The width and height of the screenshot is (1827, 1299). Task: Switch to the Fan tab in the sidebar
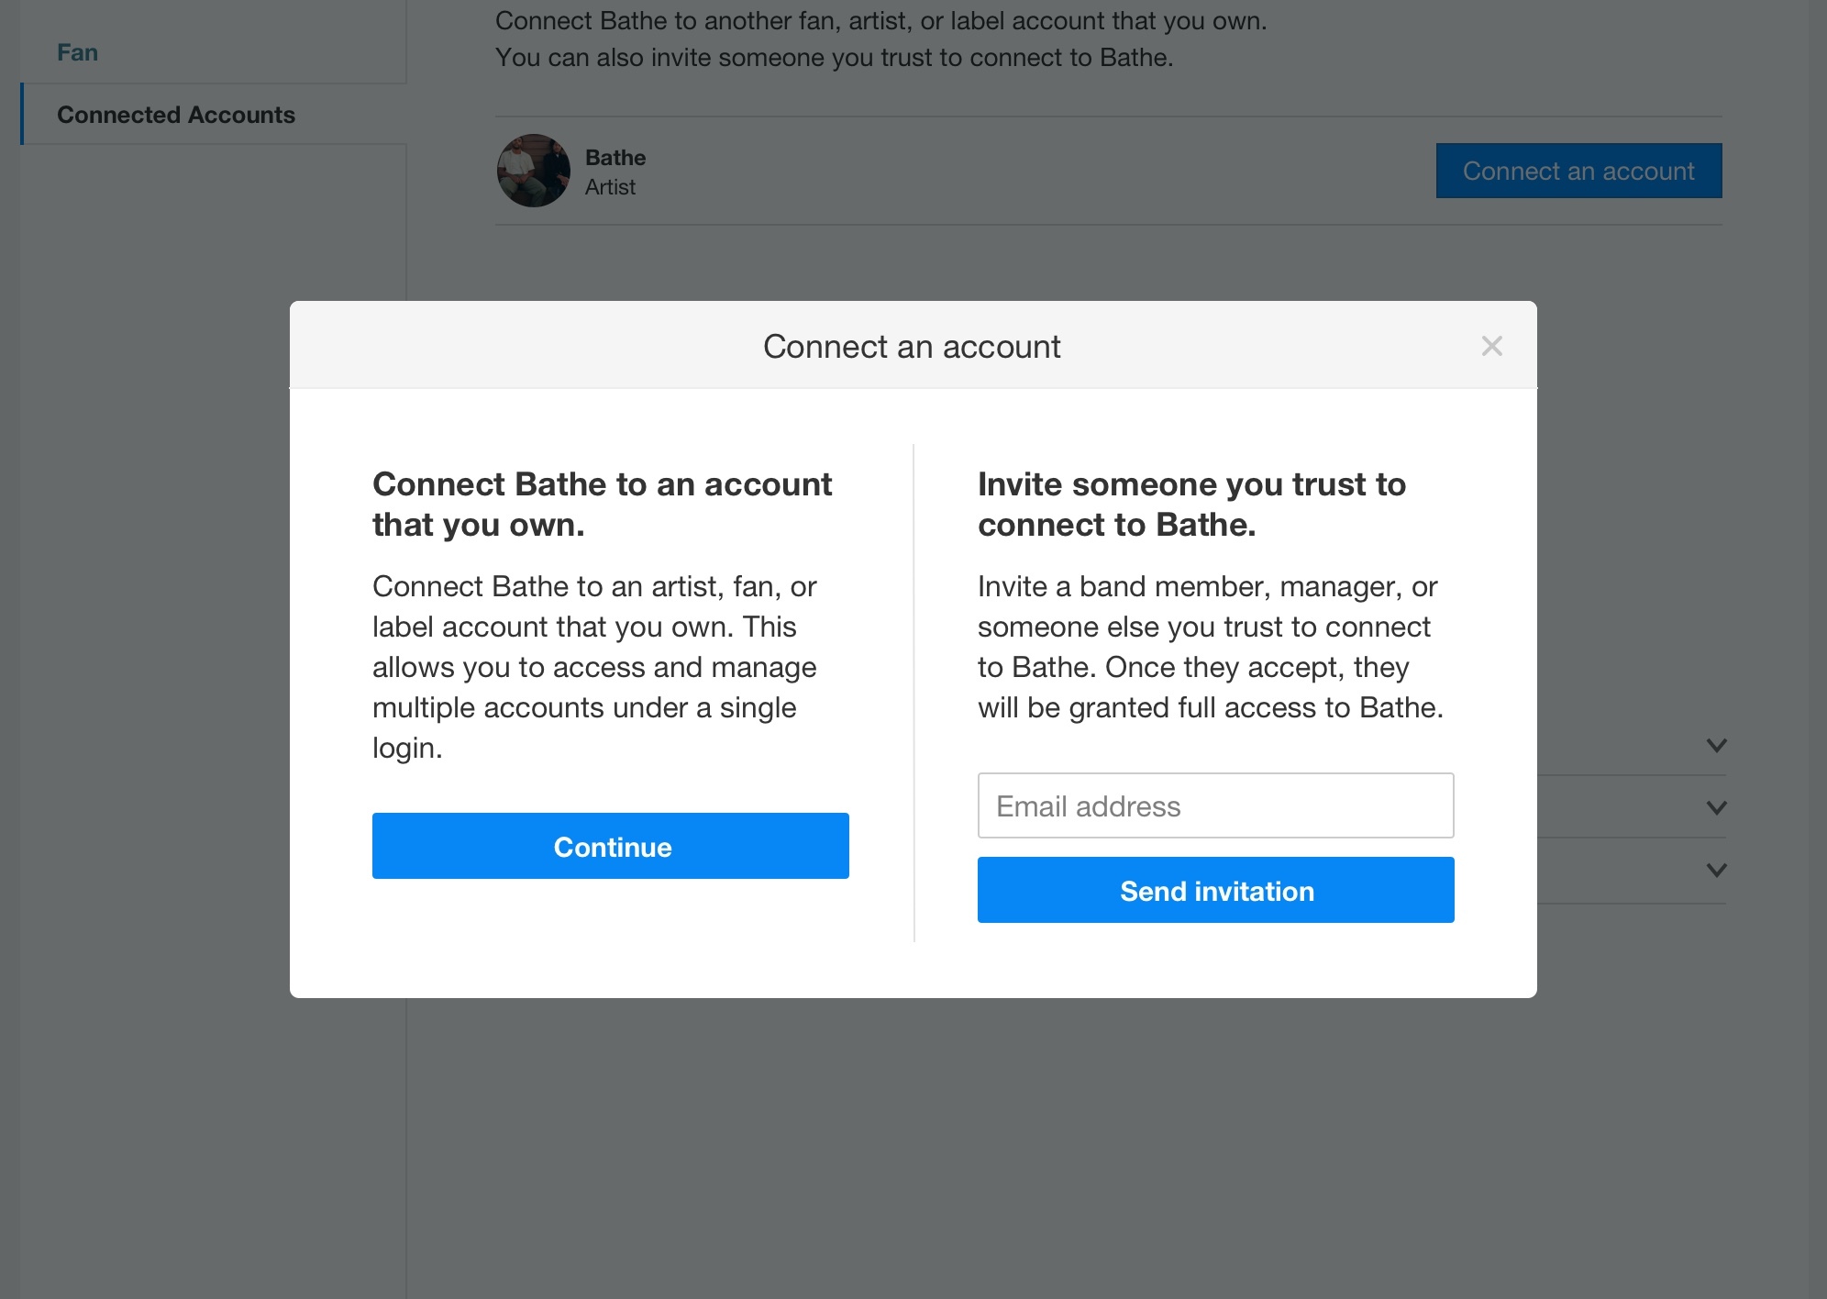(x=77, y=52)
